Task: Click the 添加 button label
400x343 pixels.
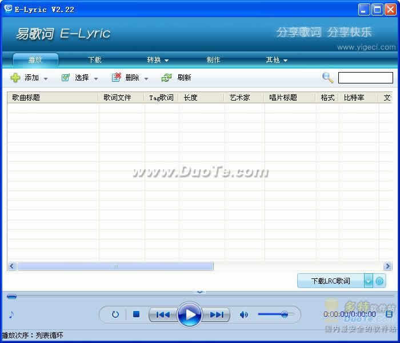Action: [31, 78]
